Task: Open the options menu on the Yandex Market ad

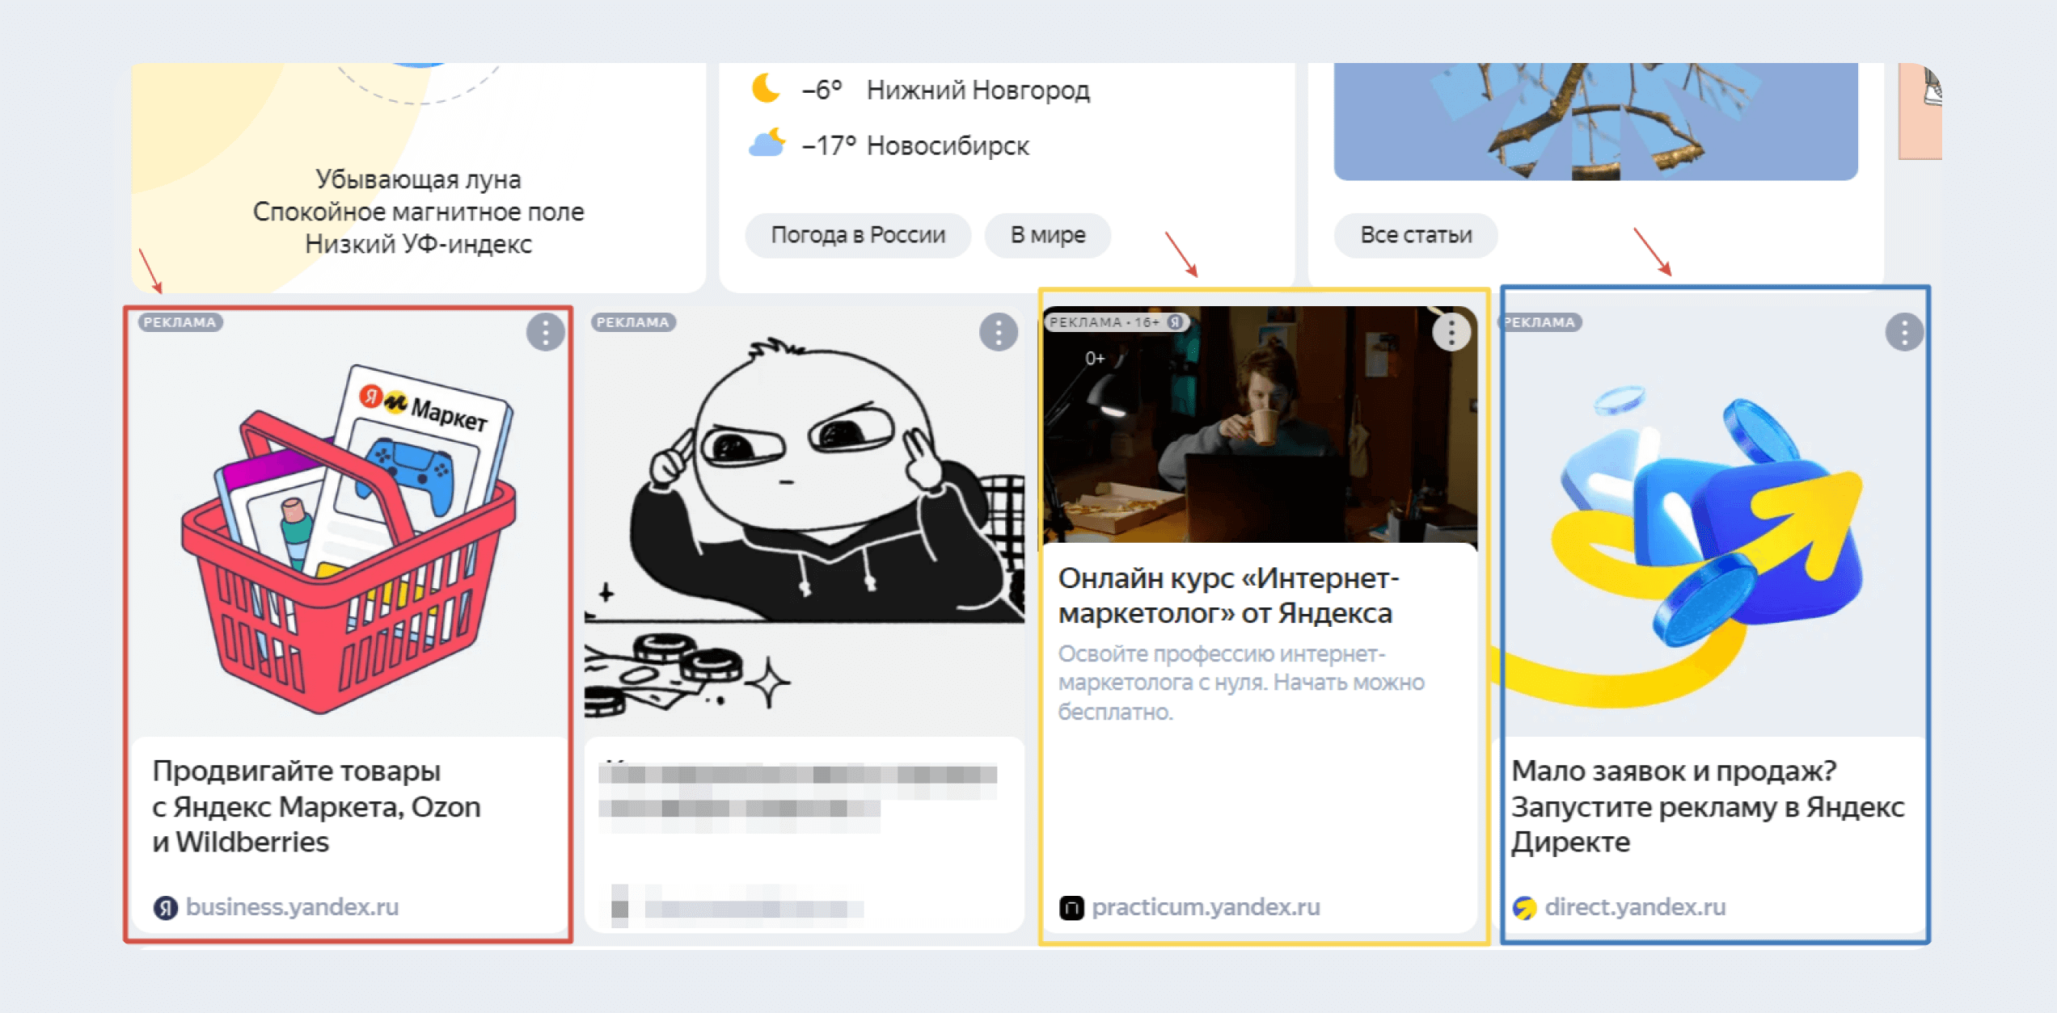Action: [x=545, y=332]
